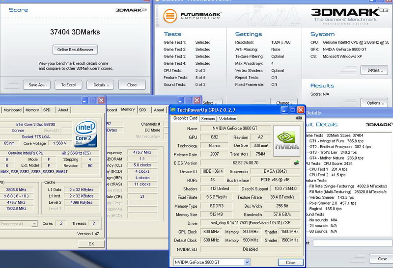Click the Futuremark orange logo
Image resolution: width=393 pixels, height=268 pixels.
tap(170, 16)
